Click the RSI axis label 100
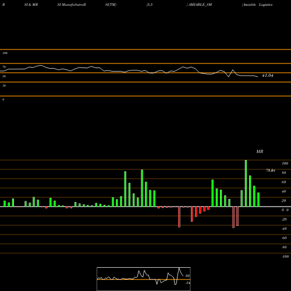 (5, 53)
